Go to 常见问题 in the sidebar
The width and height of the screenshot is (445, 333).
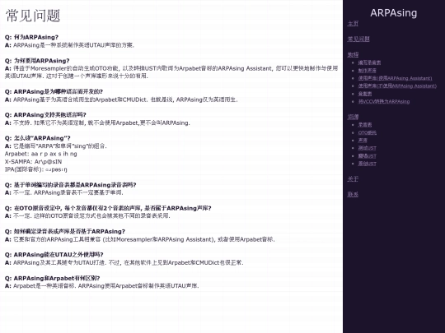358,39
